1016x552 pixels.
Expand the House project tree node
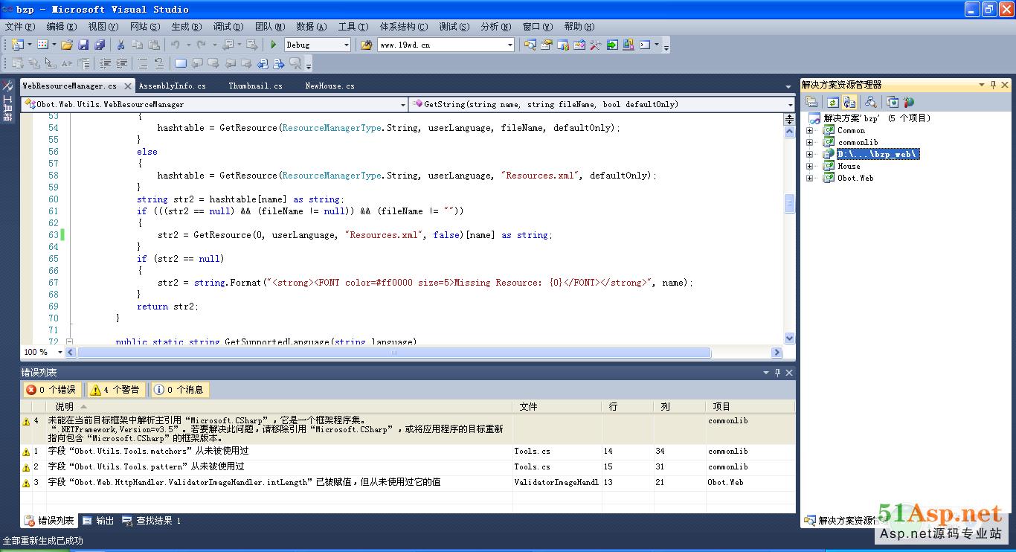pyautogui.click(x=810, y=166)
